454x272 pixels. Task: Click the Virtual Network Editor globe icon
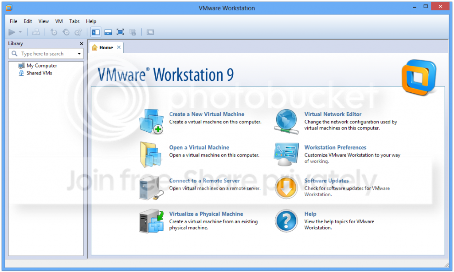click(x=286, y=122)
